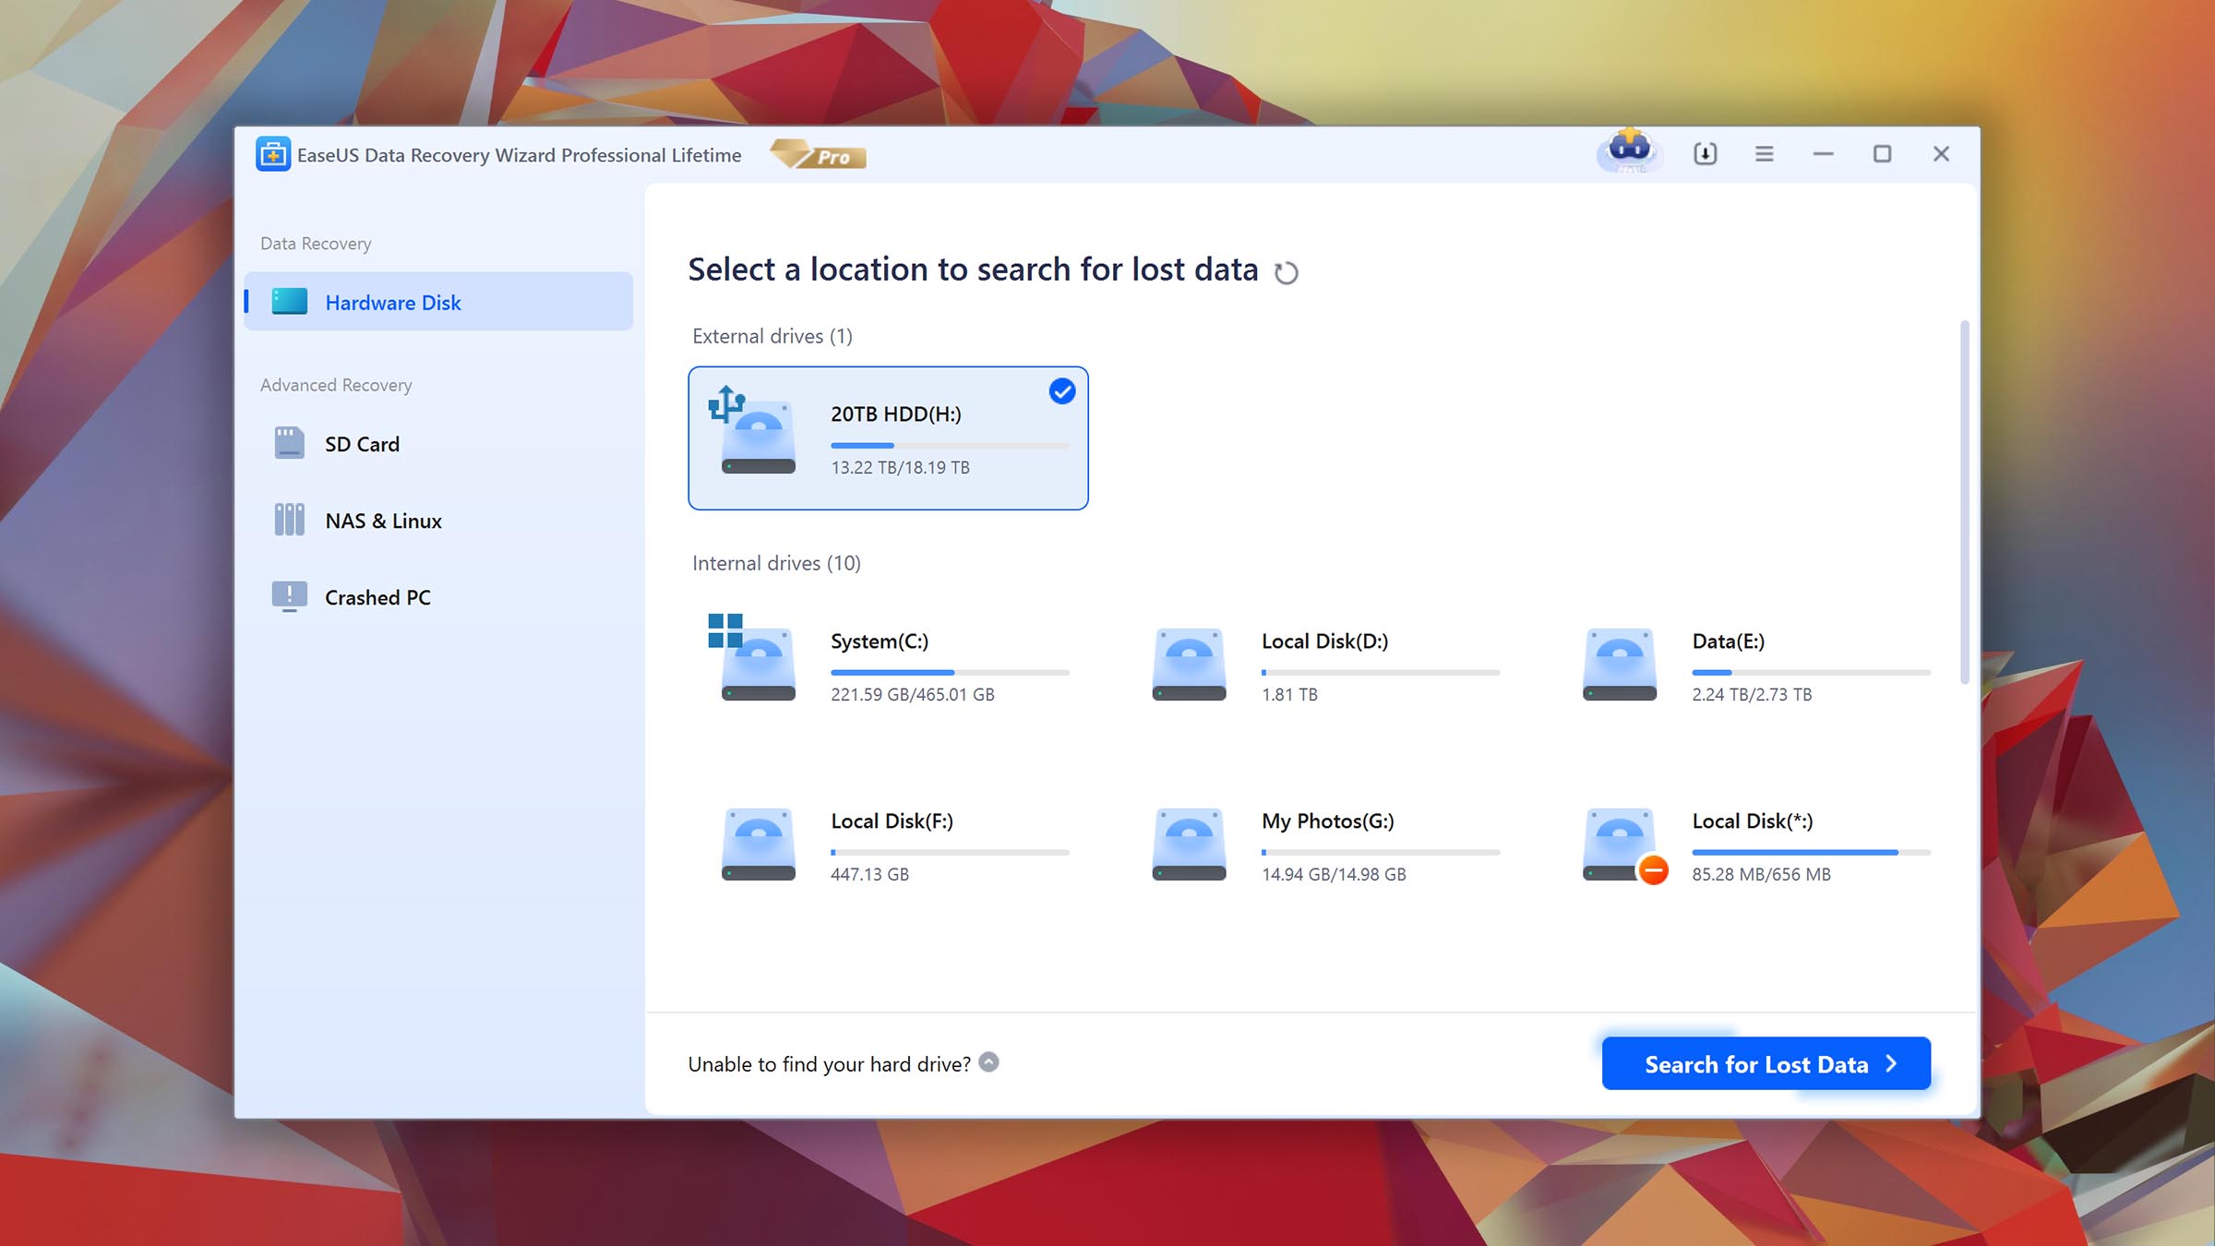Expand the External drives section
Screen dimensions: 2215x1246
770,335
